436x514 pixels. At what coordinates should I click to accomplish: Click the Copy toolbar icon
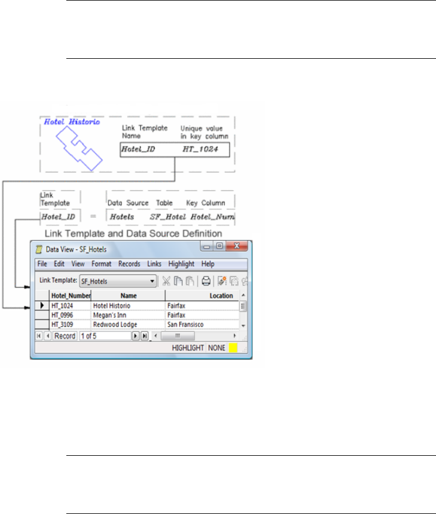tap(178, 281)
